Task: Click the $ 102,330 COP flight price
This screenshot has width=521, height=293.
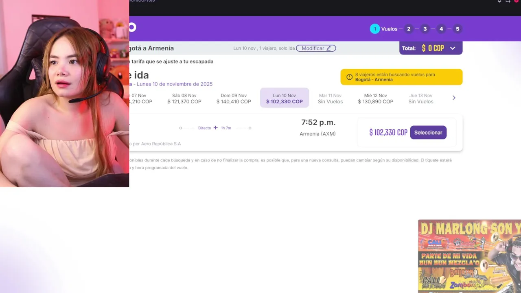Action: [388, 133]
